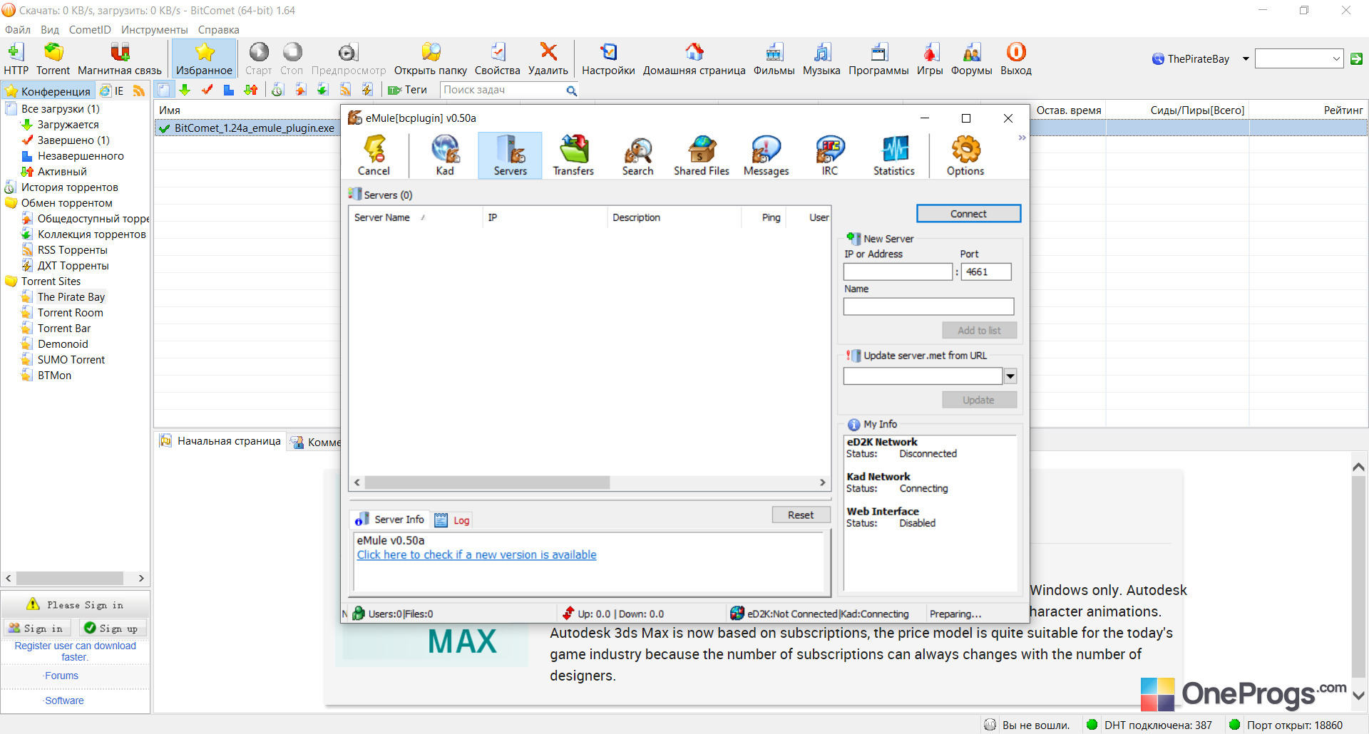Select the Начальная страница tab
The width and height of the screenshot is (1369, 734).
pyautogui.click(x=221, y=442)
